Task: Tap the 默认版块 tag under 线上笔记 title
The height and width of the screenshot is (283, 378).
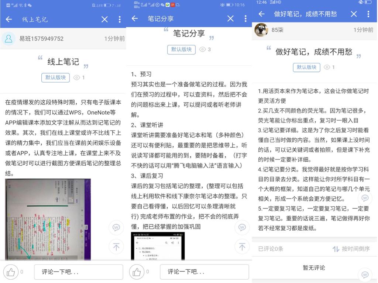Action: click(x=55, y=77)
